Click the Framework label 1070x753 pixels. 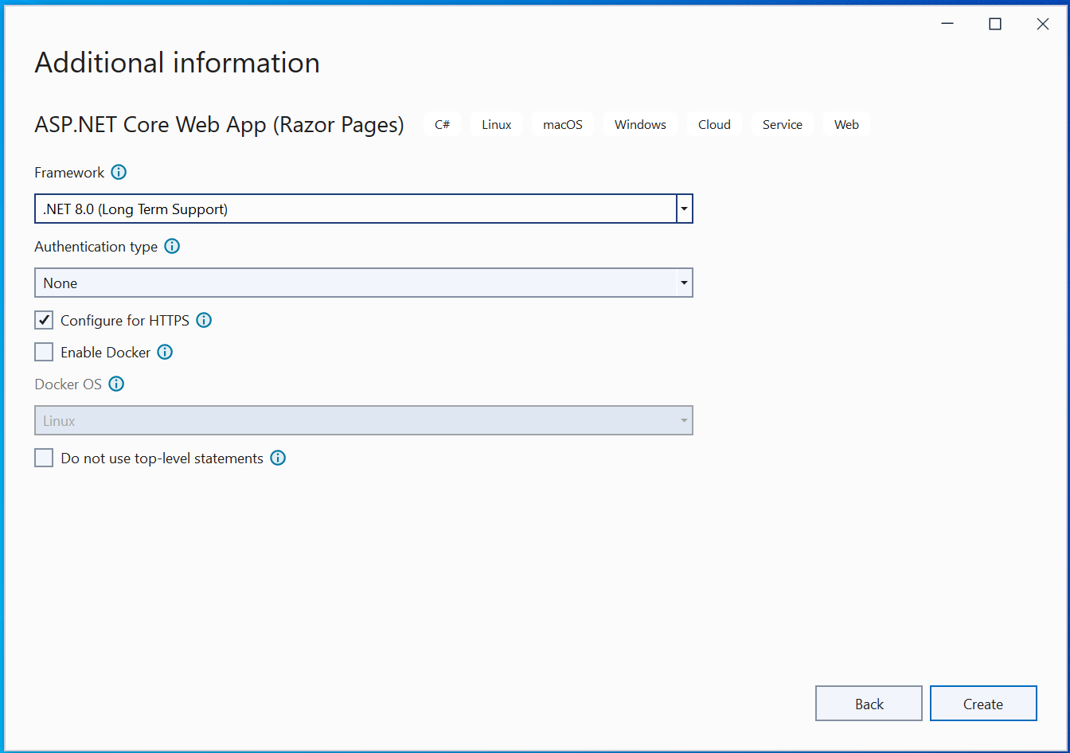pyautogui.click(x=69, y=173)
